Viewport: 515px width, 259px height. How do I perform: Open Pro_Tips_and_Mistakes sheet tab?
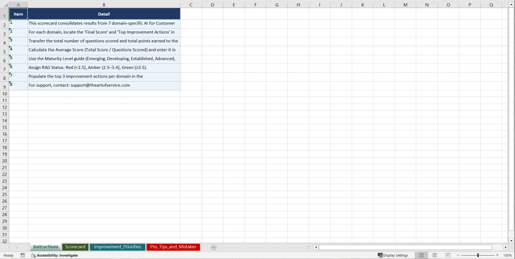point(173,247)
